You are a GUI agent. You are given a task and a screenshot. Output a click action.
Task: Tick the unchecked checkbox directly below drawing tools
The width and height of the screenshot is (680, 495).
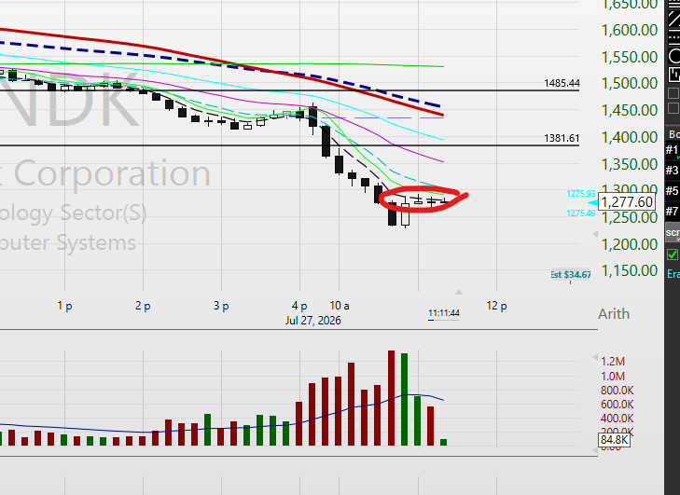(x=673, y=93)
